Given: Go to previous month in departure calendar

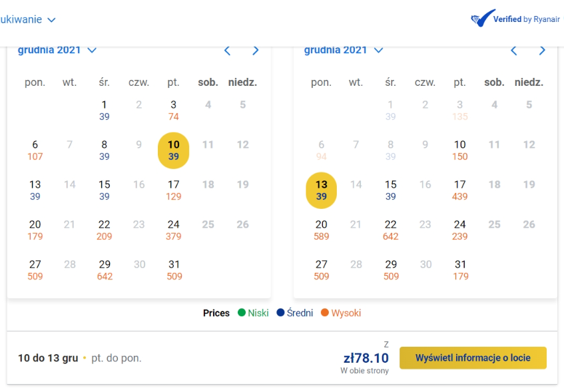Looking at the screenshot, I should 227,51.
